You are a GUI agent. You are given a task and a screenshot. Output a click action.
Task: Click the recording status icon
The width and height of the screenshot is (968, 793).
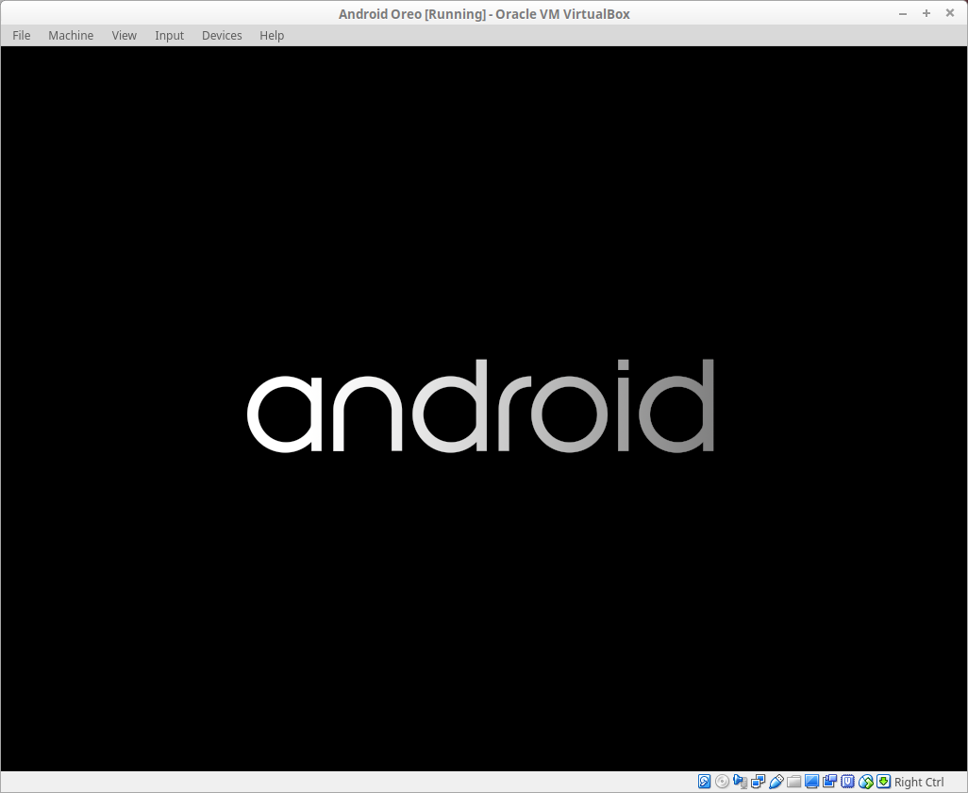point(829,782)
